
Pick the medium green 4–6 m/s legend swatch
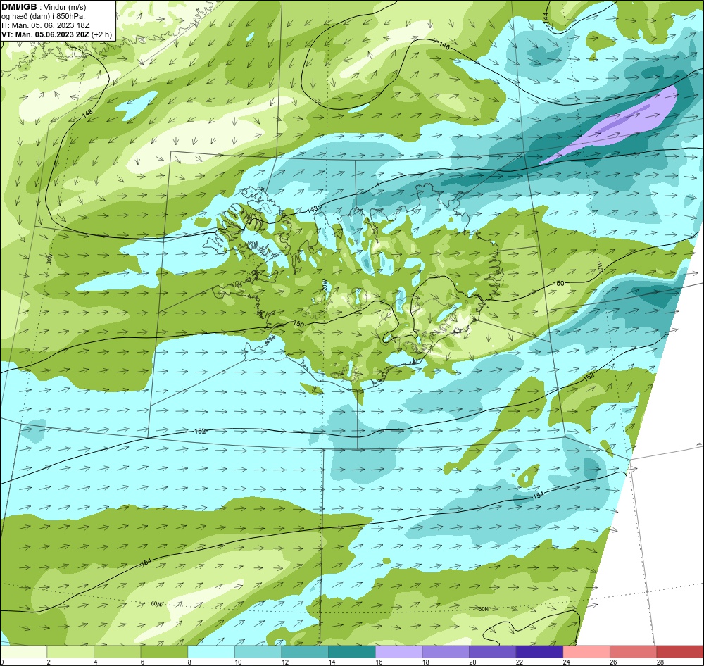click(117, 651)
